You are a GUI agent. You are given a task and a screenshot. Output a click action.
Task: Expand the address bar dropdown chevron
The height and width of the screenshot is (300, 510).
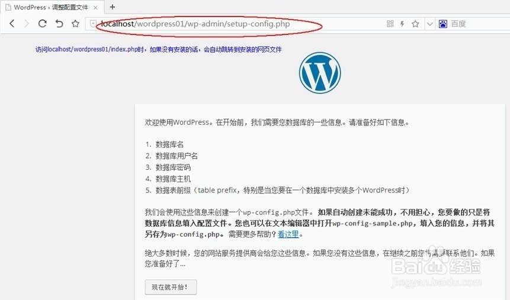tap(429, 24)
